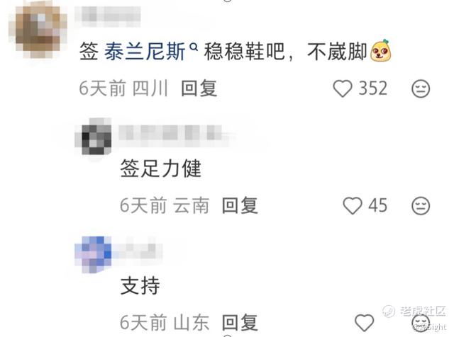454x337 pixels.
Task: Open the blue avatar above 支持
Action: (x=93, y=254)
